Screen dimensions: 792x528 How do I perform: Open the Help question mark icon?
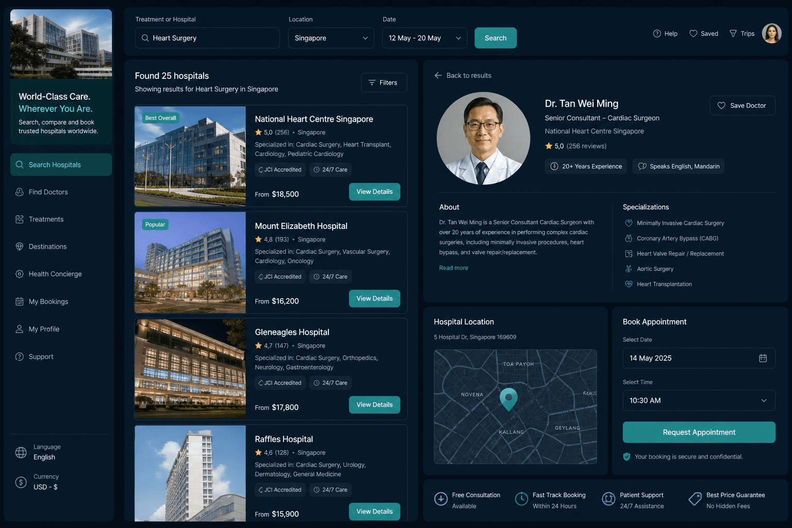coord(657,34)
